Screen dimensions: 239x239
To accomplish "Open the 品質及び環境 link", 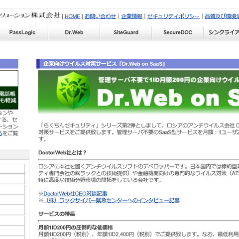I will point(222,16).
